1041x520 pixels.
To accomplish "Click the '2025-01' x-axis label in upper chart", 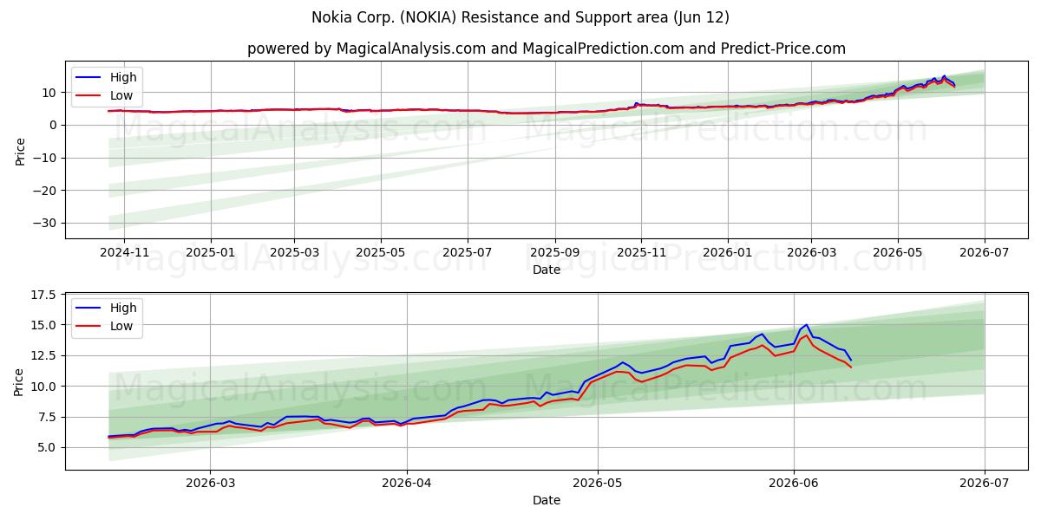I will (x=212, y=252).
